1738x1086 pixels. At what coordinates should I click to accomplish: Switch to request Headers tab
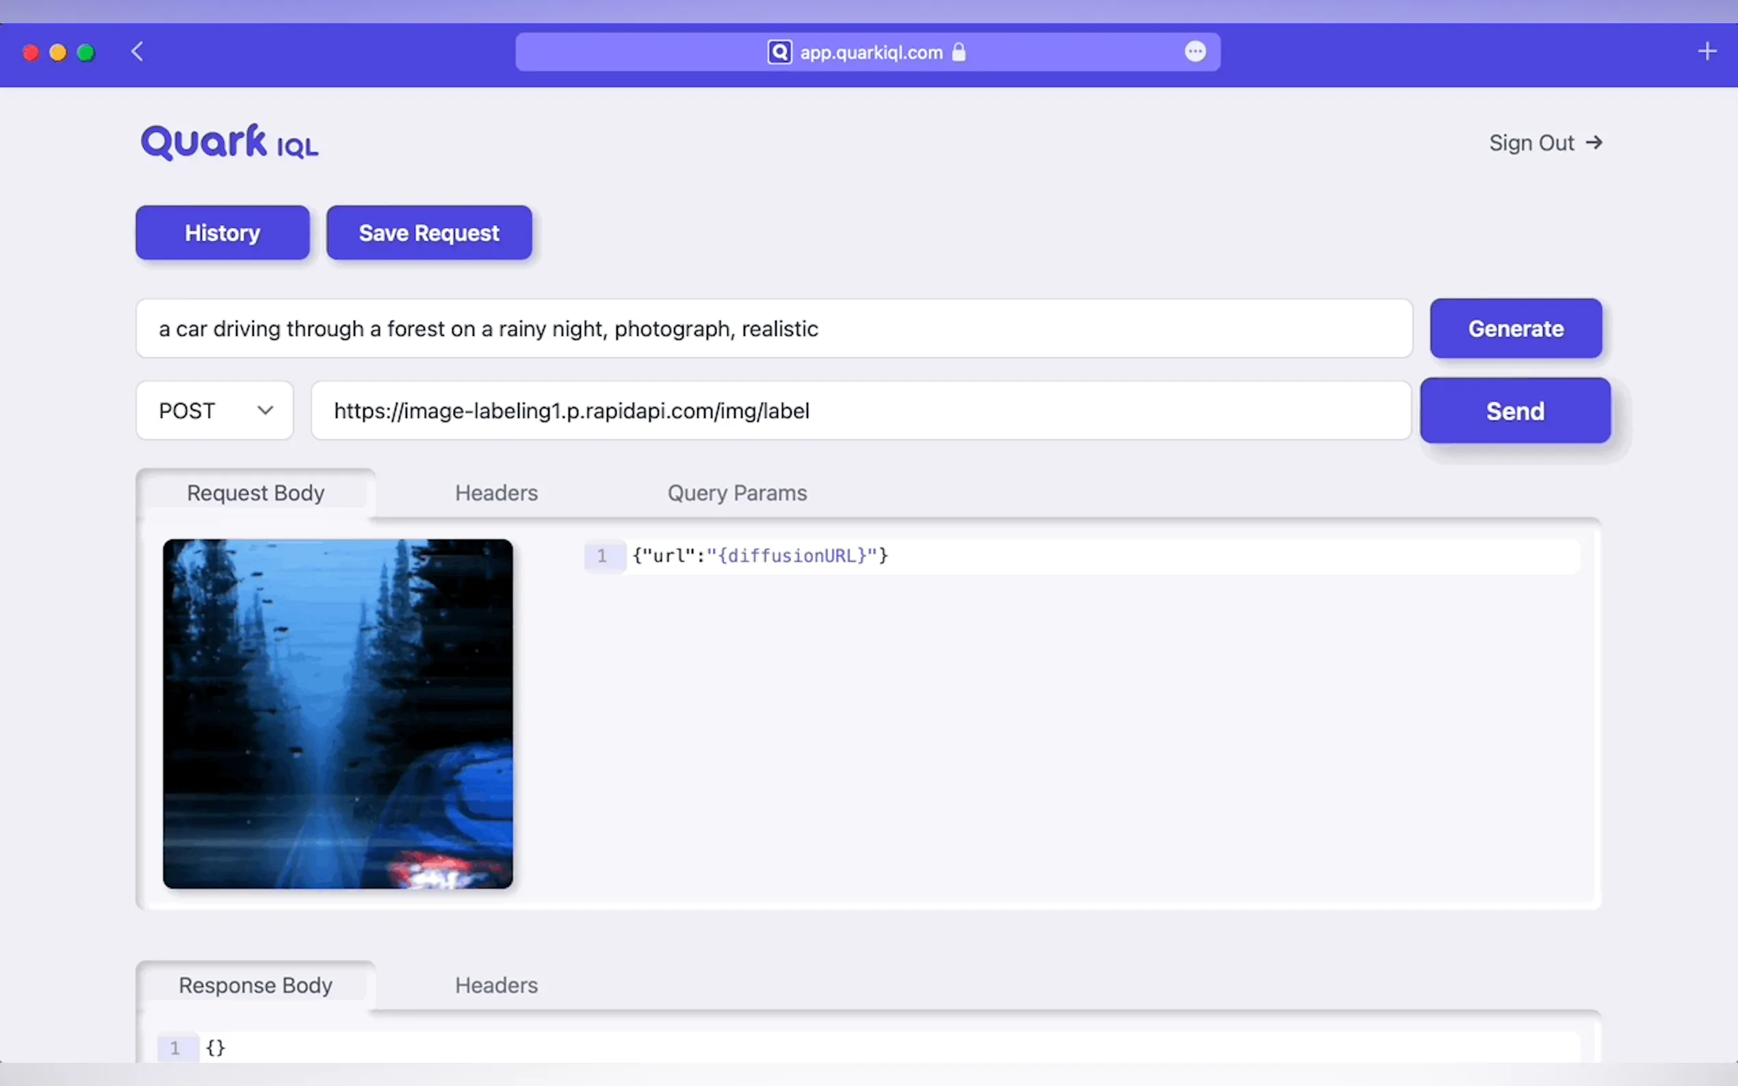click(x=496, y=492)
